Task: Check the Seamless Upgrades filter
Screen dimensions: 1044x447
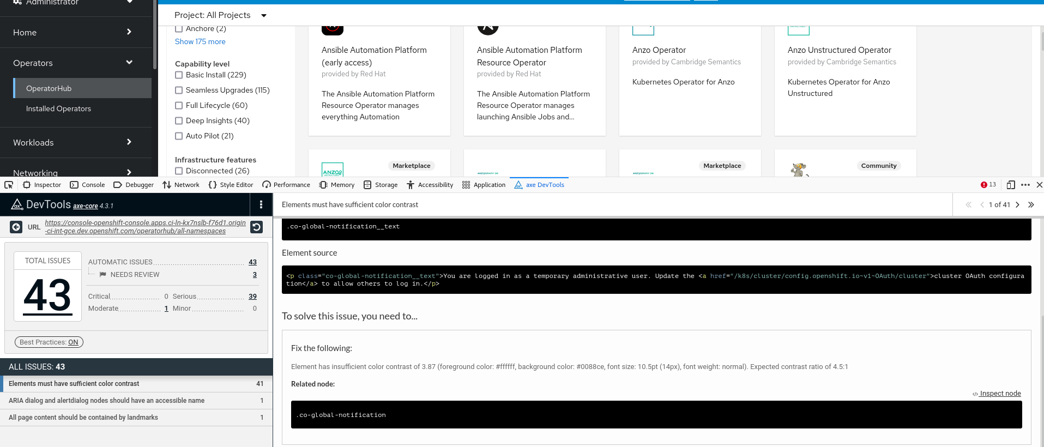Action: pyautogui.click(x=179, y=90)
